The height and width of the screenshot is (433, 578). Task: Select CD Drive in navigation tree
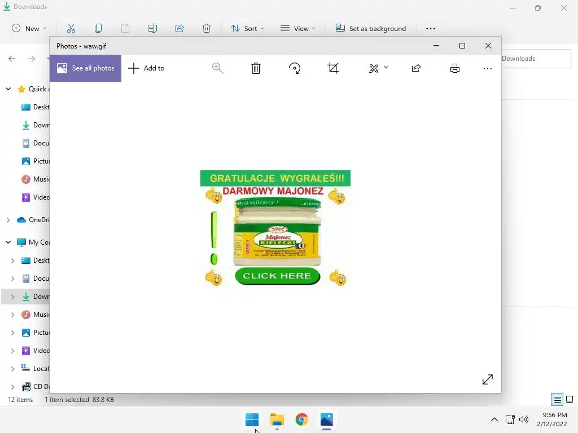36,387
